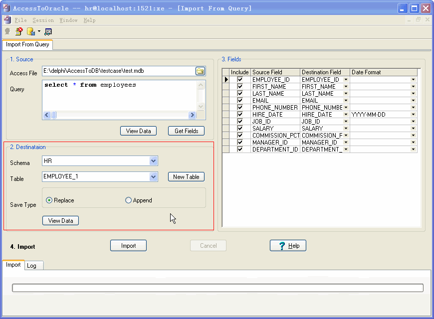
Task: Toggle Include checkbox for MANAGER_ID row
Action: [240, 142]
